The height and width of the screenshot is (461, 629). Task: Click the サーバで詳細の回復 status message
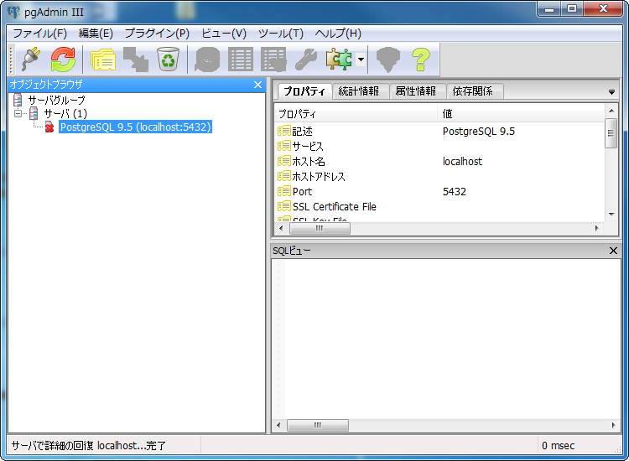(88, 445)
